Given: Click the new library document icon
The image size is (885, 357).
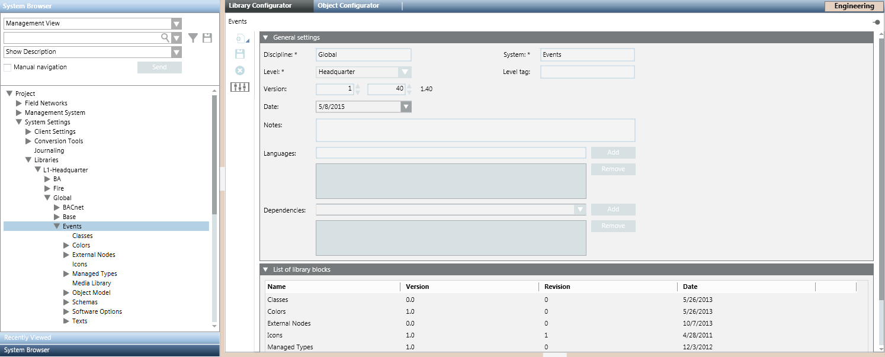Looking at the screenshot, I should tap(241, 38).
